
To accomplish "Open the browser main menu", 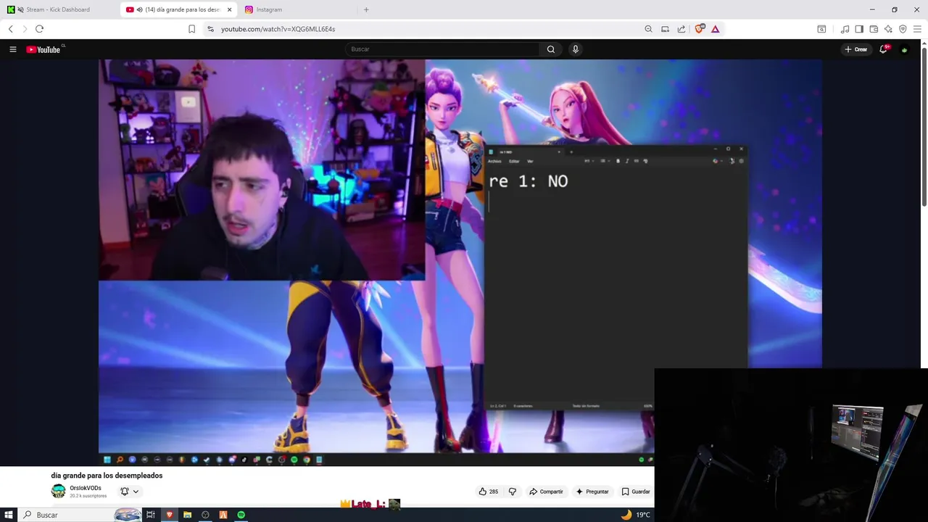I will 917,29.
